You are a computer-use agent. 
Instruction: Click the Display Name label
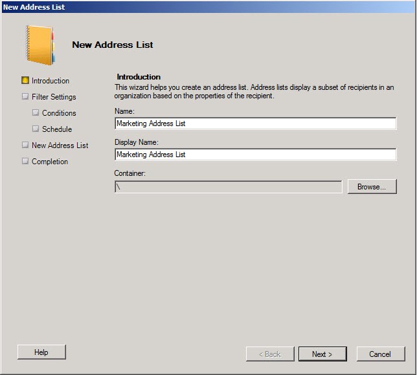pyautogui.click(x=137, y=143)
